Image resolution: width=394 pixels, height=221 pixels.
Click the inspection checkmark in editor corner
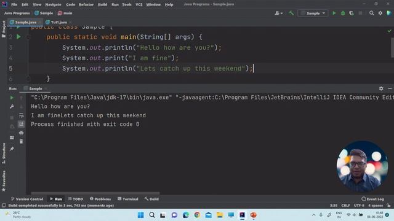click(x=389, y=31)
